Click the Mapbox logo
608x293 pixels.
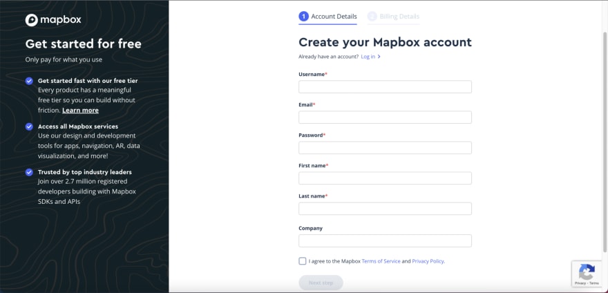(x=53, y=20)
